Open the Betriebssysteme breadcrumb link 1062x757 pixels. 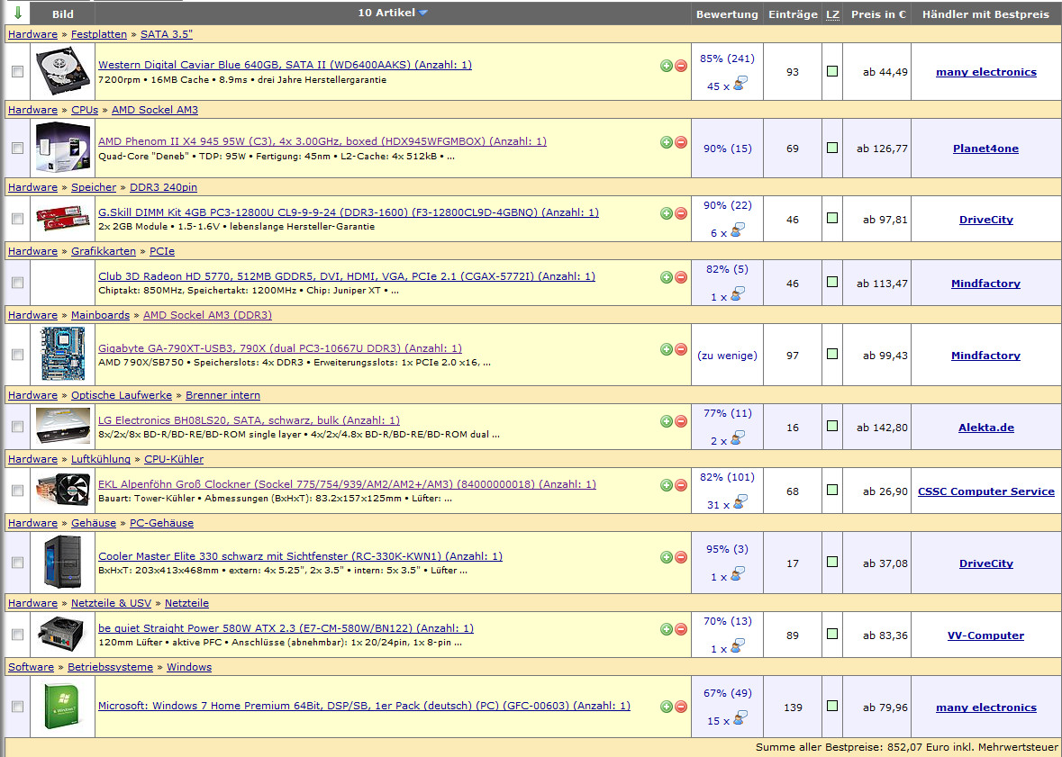click(111, 667)
